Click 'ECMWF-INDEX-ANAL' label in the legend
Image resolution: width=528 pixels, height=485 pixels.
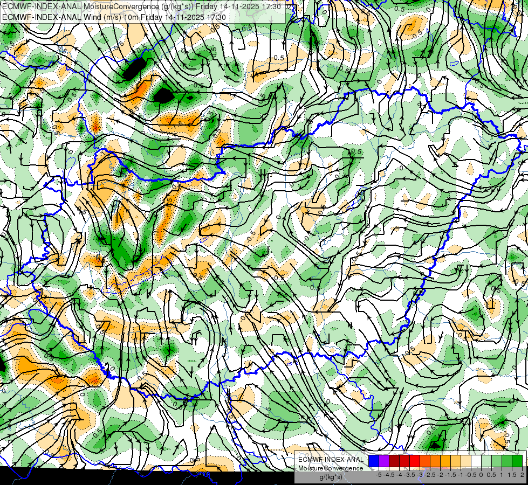point(331,460)
